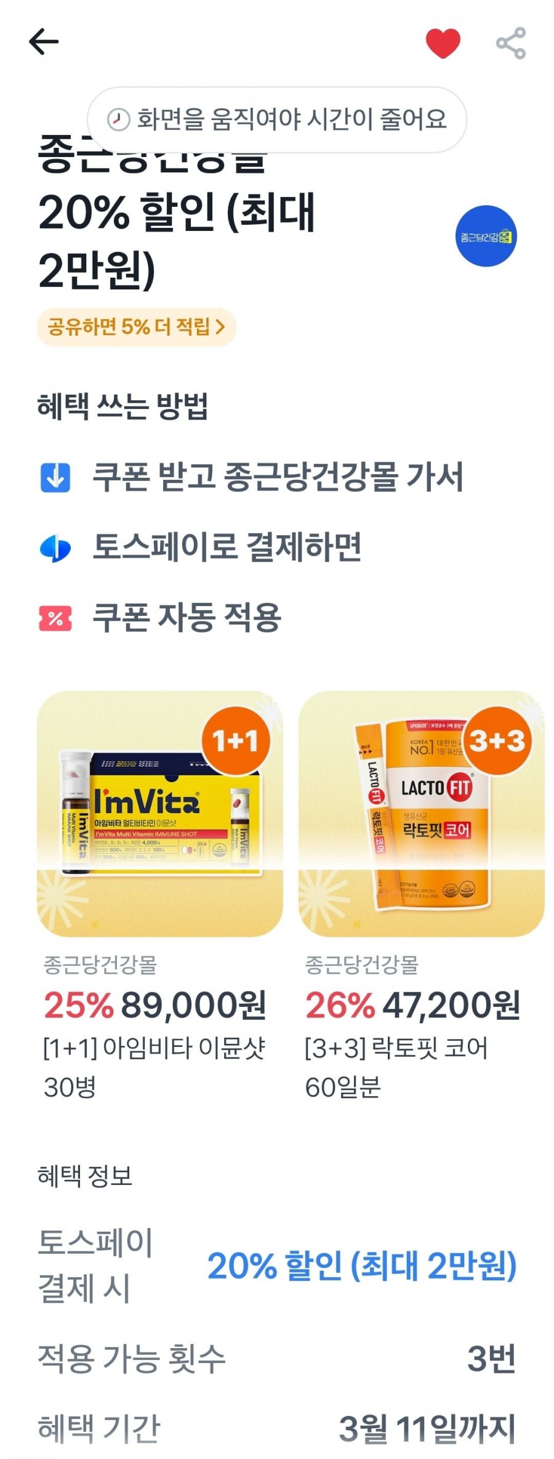Expand the 공유하면 5% 더 적립 chevron
Viewport: 554px width, 1459px height.
point(220,327)
